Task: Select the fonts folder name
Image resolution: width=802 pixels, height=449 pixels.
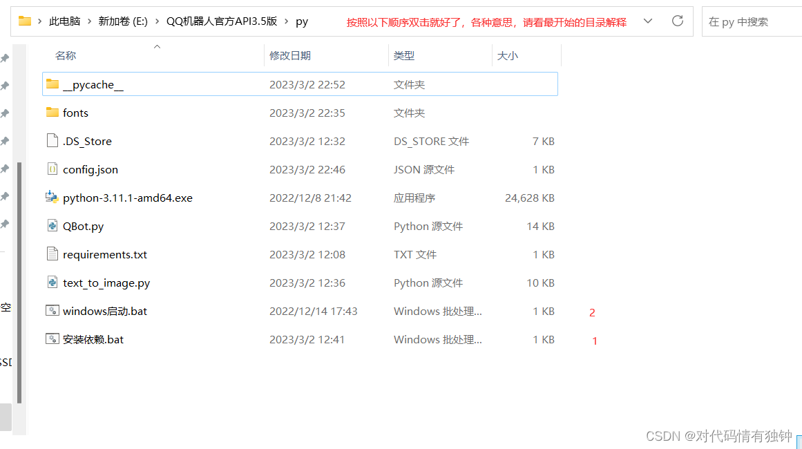Action: (75, 113)
